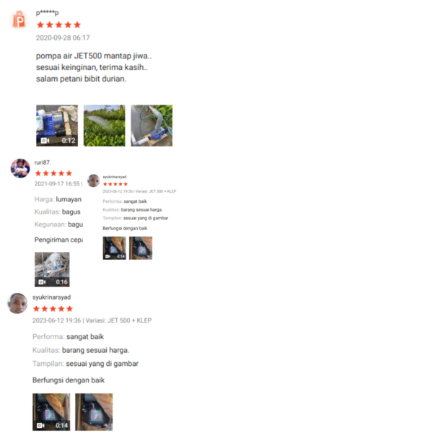Viewport: 433px width, 433px height.
Task: Open the photo of the pump with pipe
Action: click(152, 126)
